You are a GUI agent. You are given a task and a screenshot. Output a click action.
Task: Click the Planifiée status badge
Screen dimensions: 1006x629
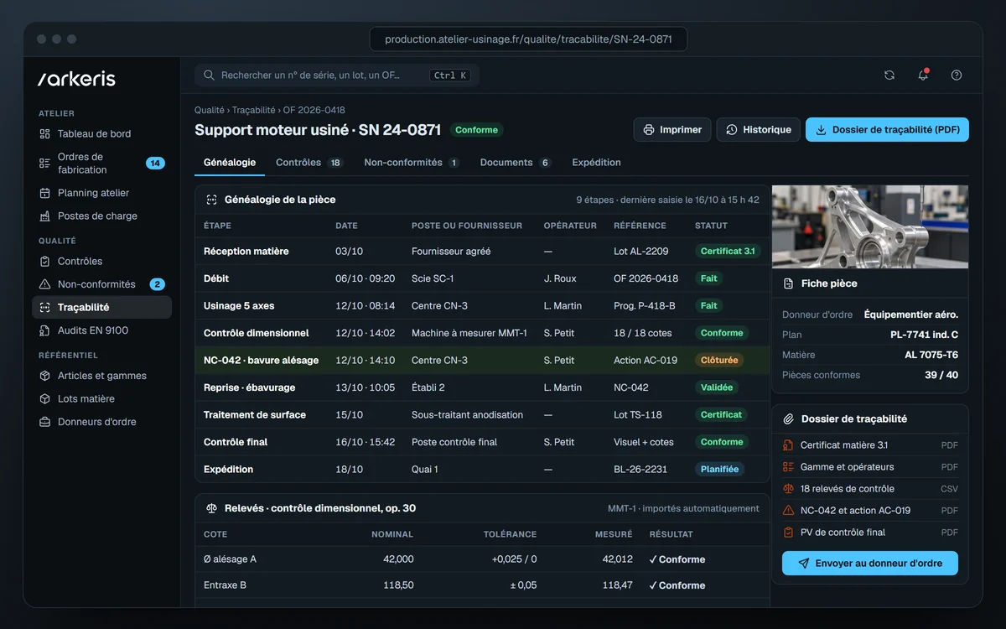click(x=719, y=469)
